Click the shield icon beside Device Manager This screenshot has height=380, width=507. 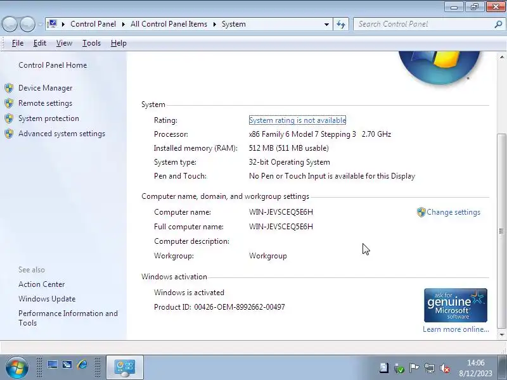click(x=9, y=88)
